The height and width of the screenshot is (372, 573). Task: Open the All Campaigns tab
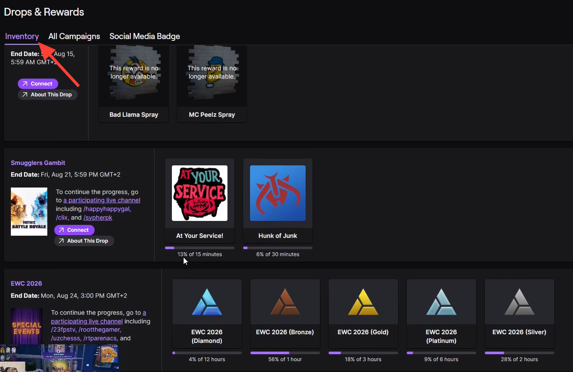point(74,36)
